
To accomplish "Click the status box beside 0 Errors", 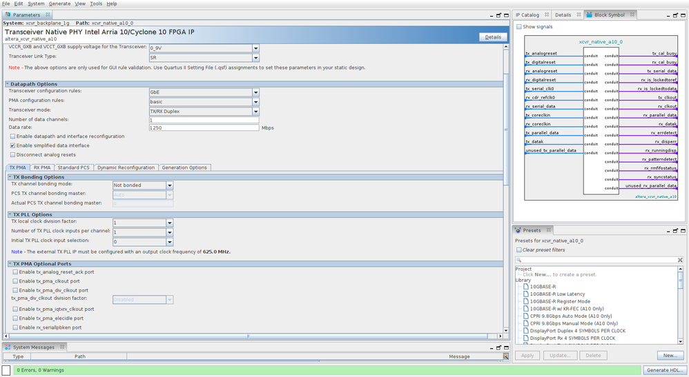I will pyautogui.click(x=6, y=370).
